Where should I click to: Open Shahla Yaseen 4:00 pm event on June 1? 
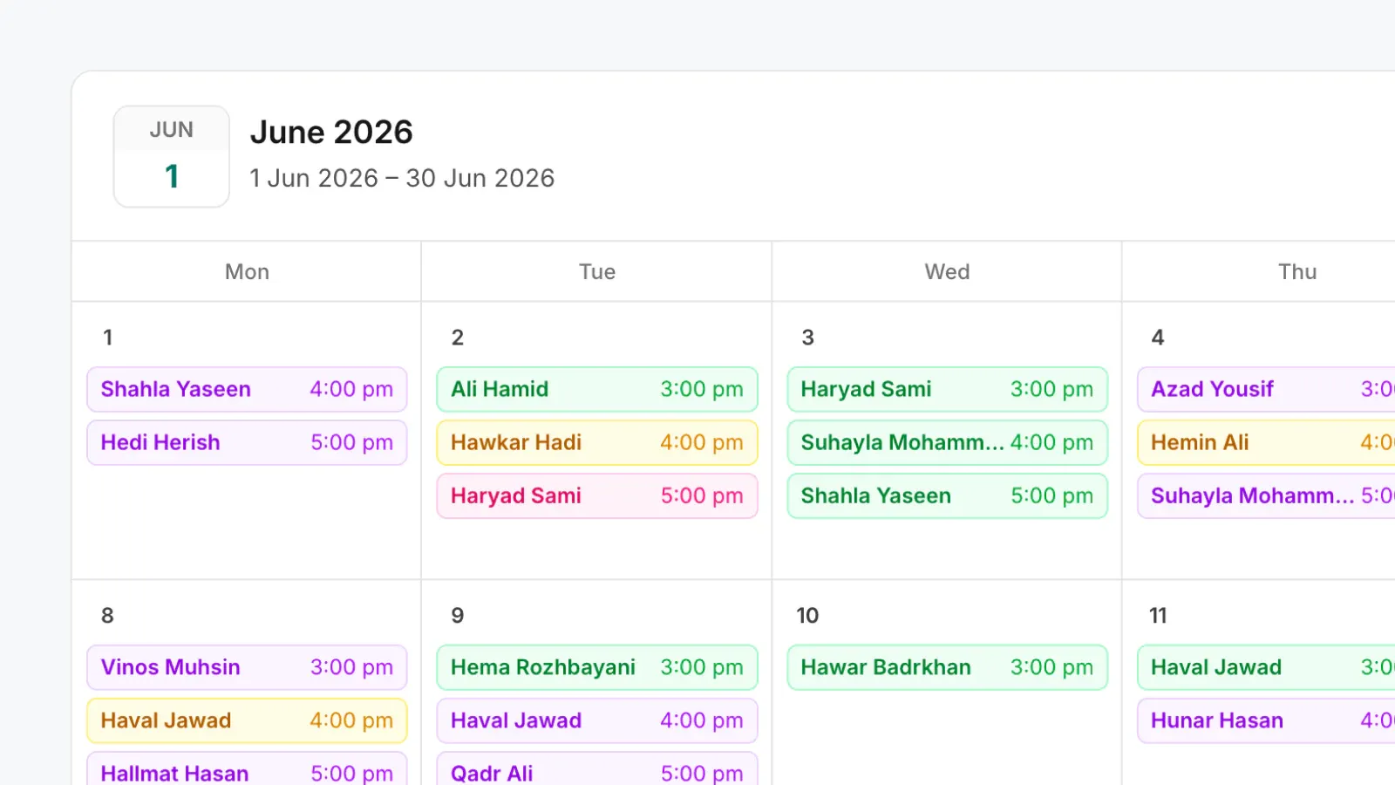point(247,389)
